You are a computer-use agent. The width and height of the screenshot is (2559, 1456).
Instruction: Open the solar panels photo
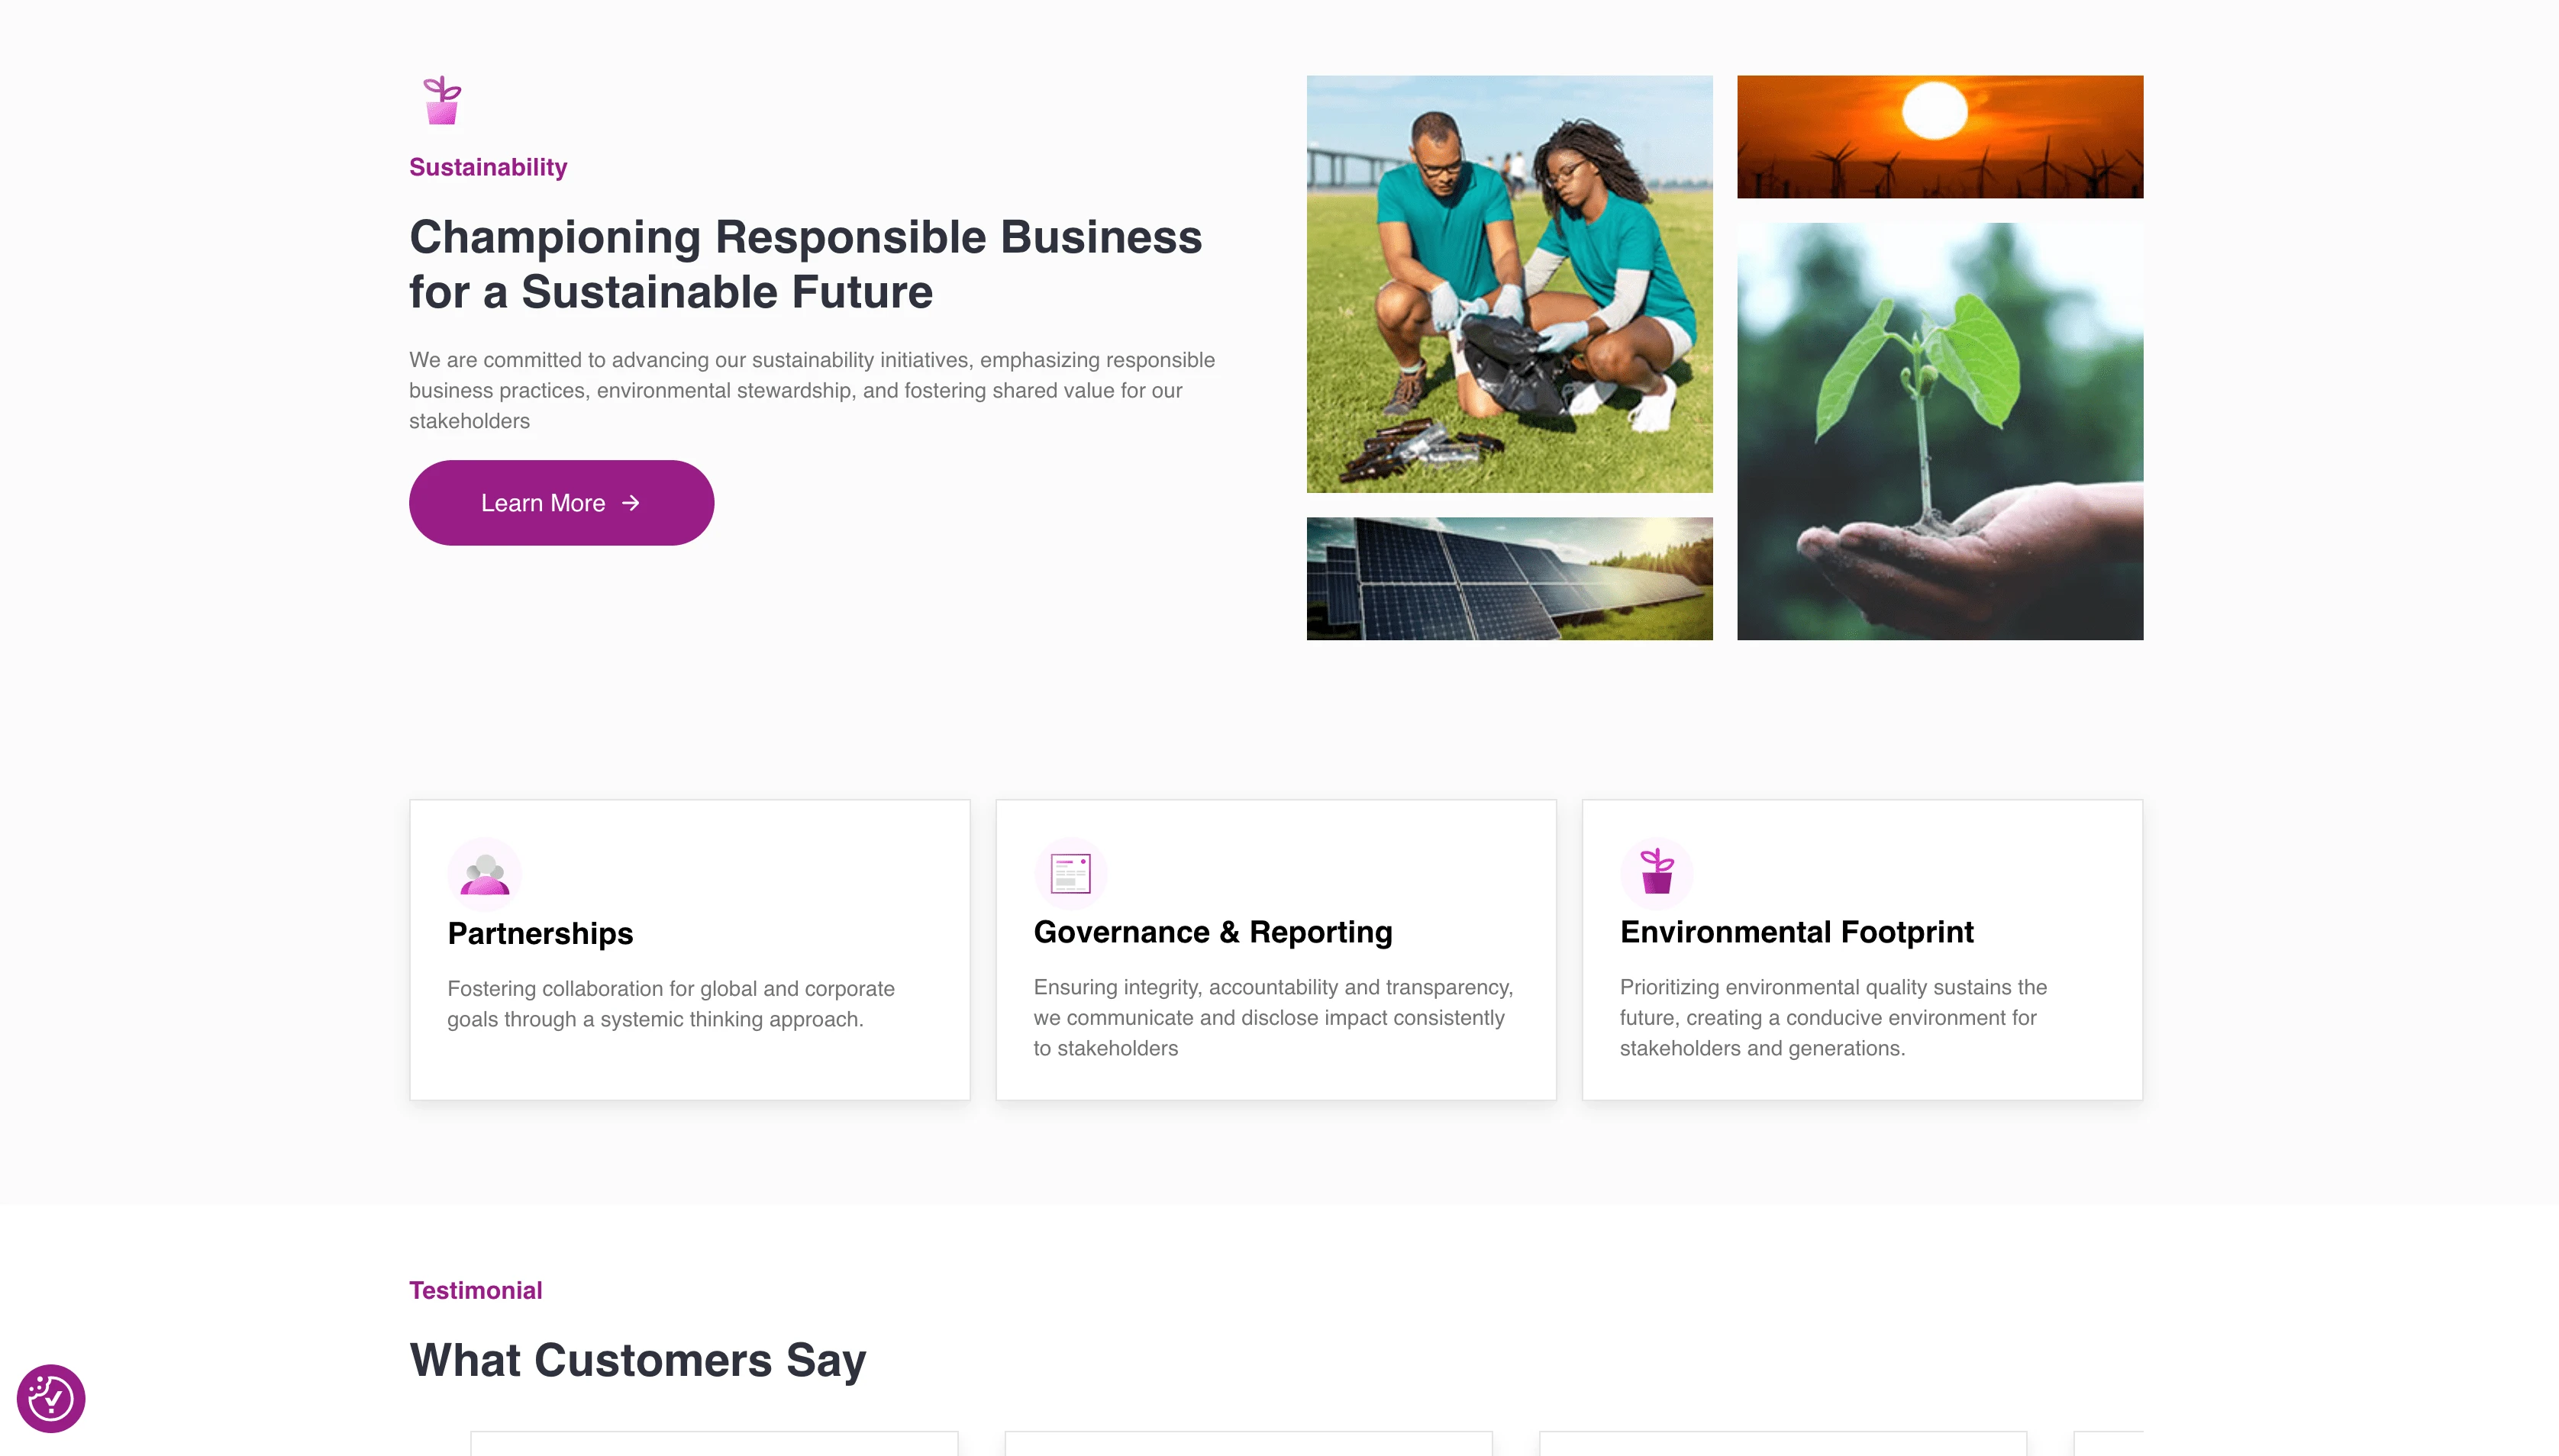pyautogui.click(x=1509, y=578)
